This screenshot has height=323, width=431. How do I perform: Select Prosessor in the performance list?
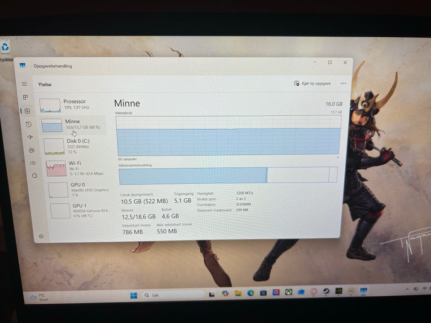[71, 105]
